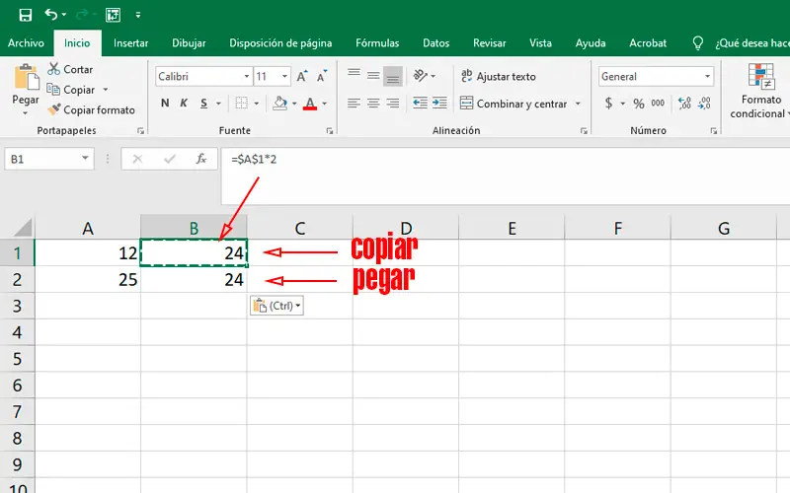Increase font size with the large A

[x=302, y=77]
